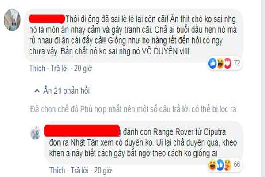This screenshot has height=177, width=265.
Task: Click the redacted author name of the first comment
Action: click(x=47, y=19)
